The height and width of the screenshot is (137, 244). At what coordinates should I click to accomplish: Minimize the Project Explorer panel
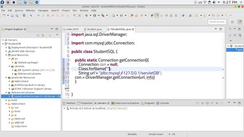[52, 29]
